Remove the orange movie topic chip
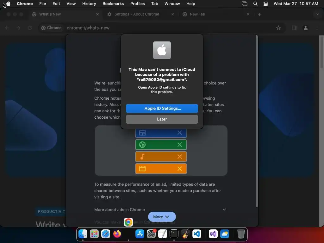The image size is (324, 243). click(180, 169)
